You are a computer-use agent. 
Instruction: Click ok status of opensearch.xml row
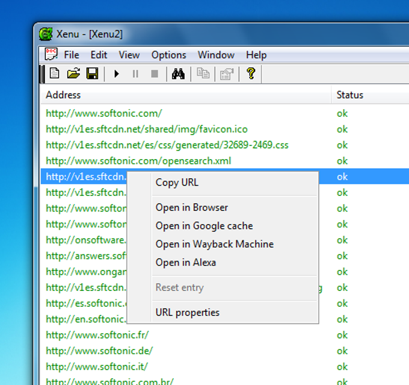(x=342, y=161)
